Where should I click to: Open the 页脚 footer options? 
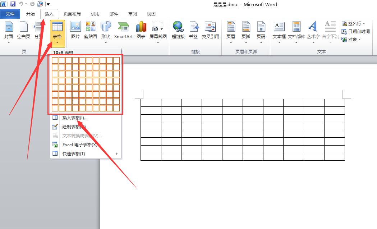coord(246,30)
